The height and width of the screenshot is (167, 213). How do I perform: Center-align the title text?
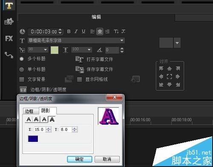tap(100, 32)
